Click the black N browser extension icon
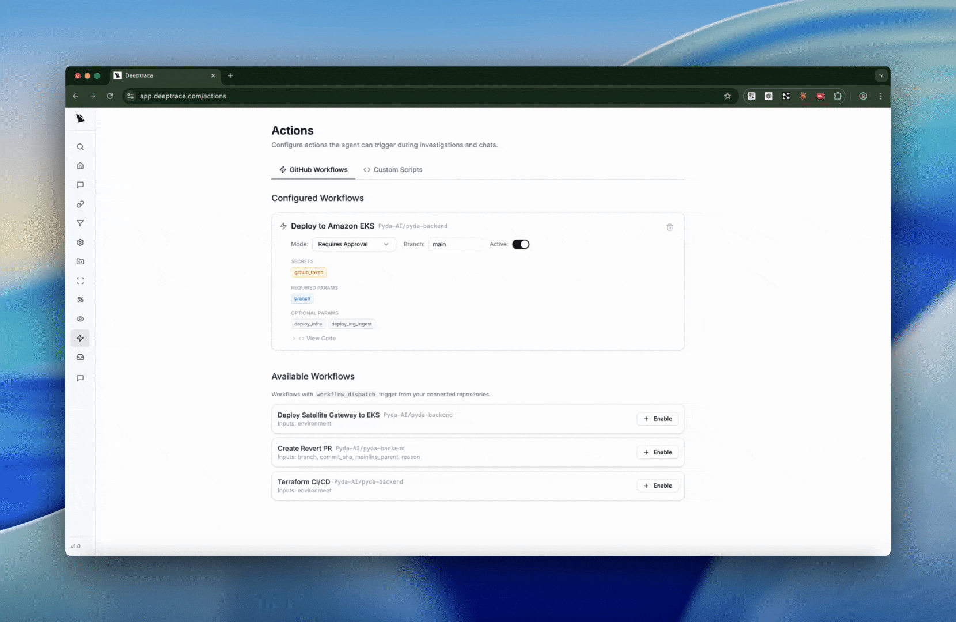The height and width of the screenshot is (622, 956). (786, 96)
